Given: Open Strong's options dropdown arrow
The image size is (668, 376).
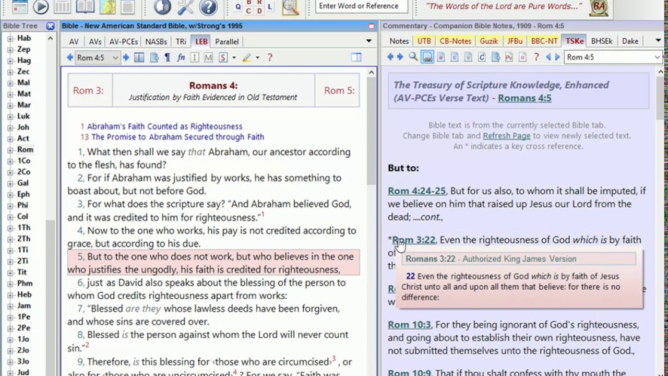Looking at the screenshot, I should [234, 57].
